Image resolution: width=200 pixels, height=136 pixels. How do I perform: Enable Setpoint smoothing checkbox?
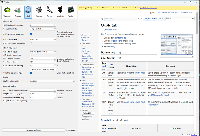coord(31,55)
